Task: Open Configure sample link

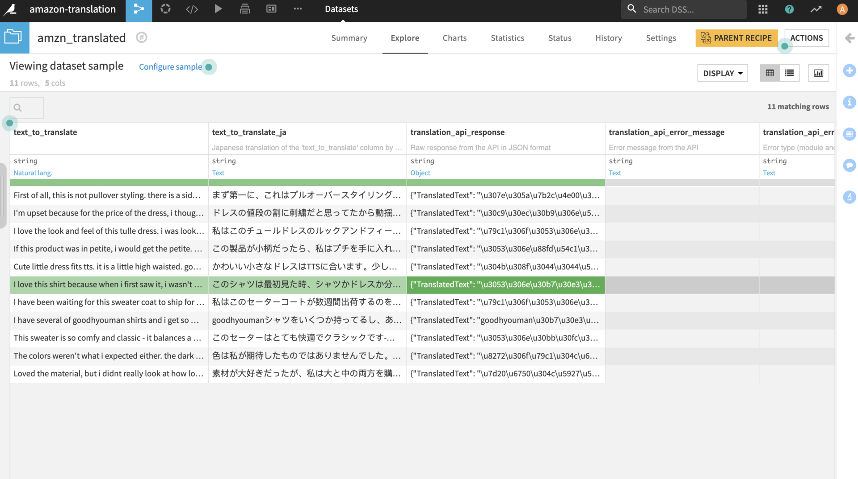Action: point(170,66)
